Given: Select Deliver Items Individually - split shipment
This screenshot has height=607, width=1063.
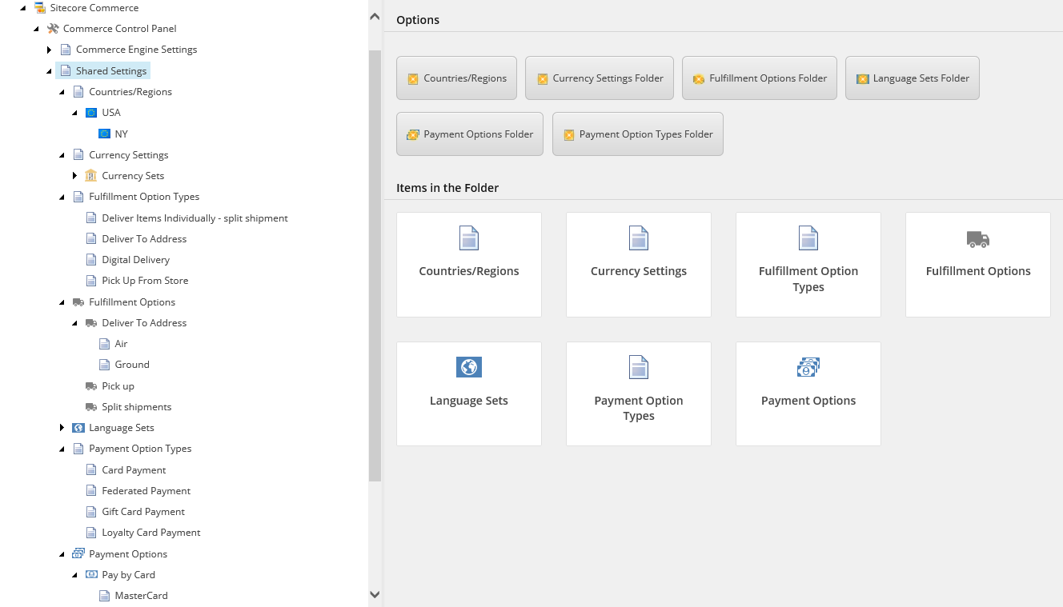Looking at the screenshot, I should tap(195, 218).
